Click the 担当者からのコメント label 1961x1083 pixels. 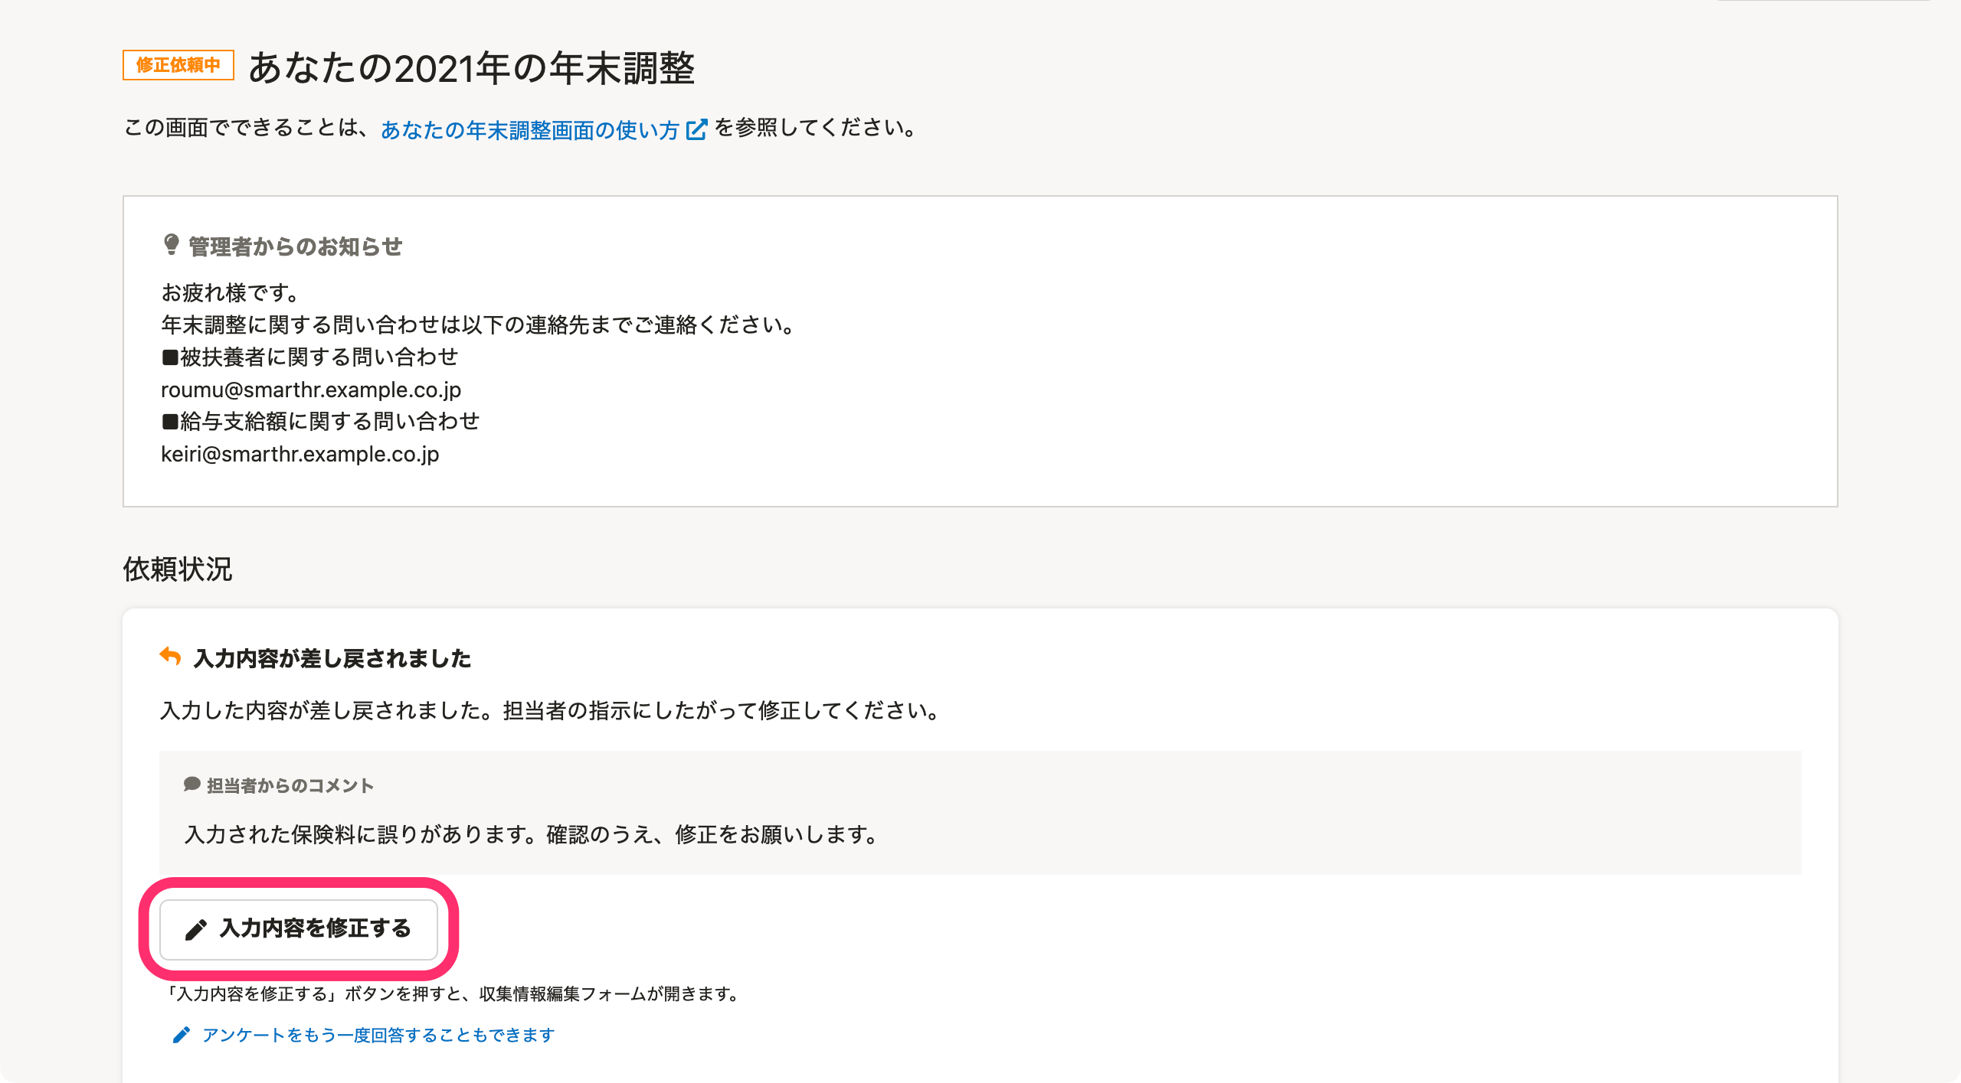click(x=290, y=785)
